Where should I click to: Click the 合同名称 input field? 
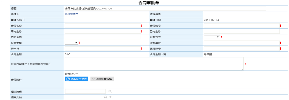(x=103, y=26)
